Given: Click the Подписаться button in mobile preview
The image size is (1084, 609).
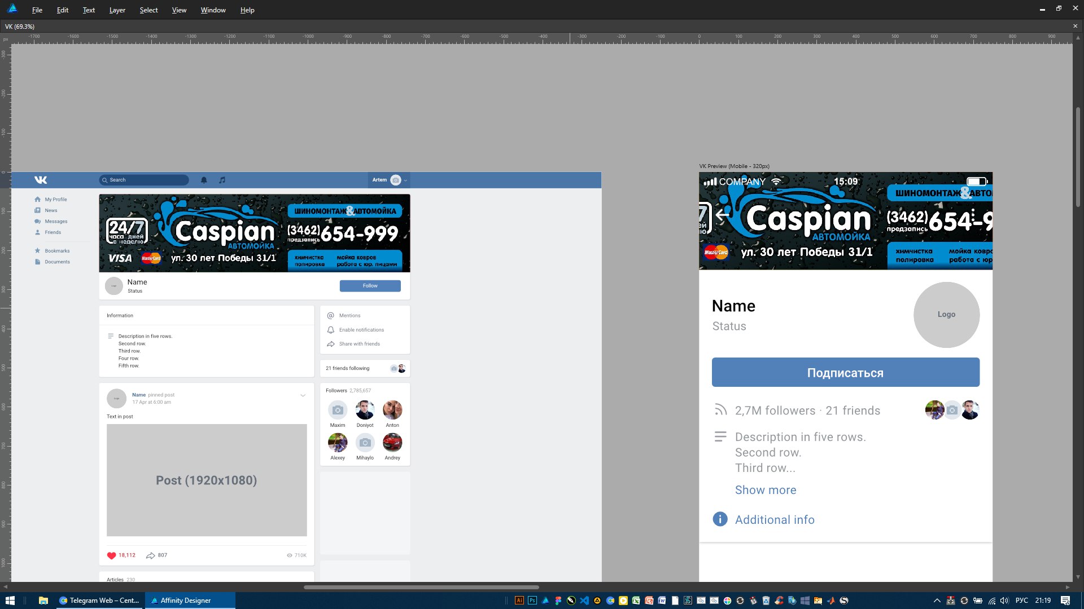Looking at the screenshot, I should (x=845, y=372).
